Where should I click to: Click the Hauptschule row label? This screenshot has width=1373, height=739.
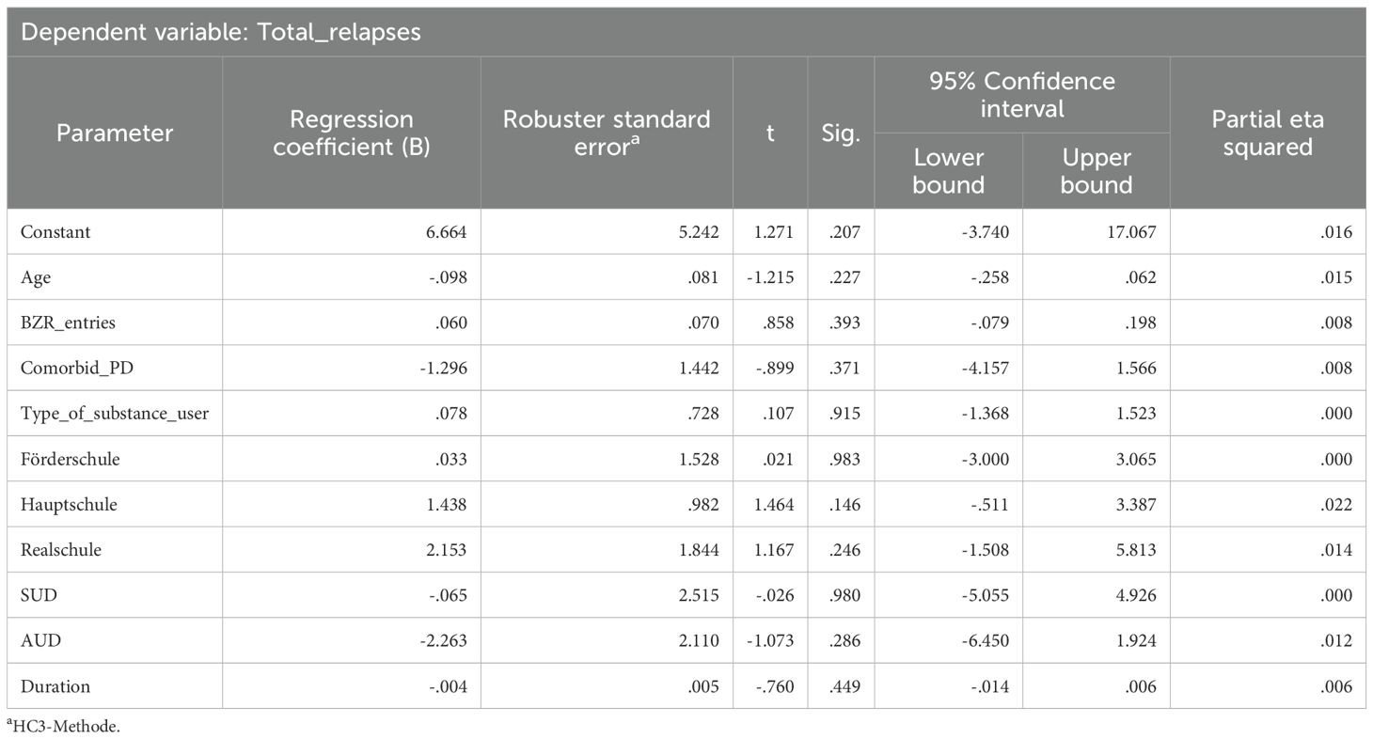click(x=69, y=505)
